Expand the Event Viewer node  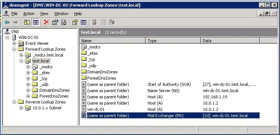pos(14,43)
